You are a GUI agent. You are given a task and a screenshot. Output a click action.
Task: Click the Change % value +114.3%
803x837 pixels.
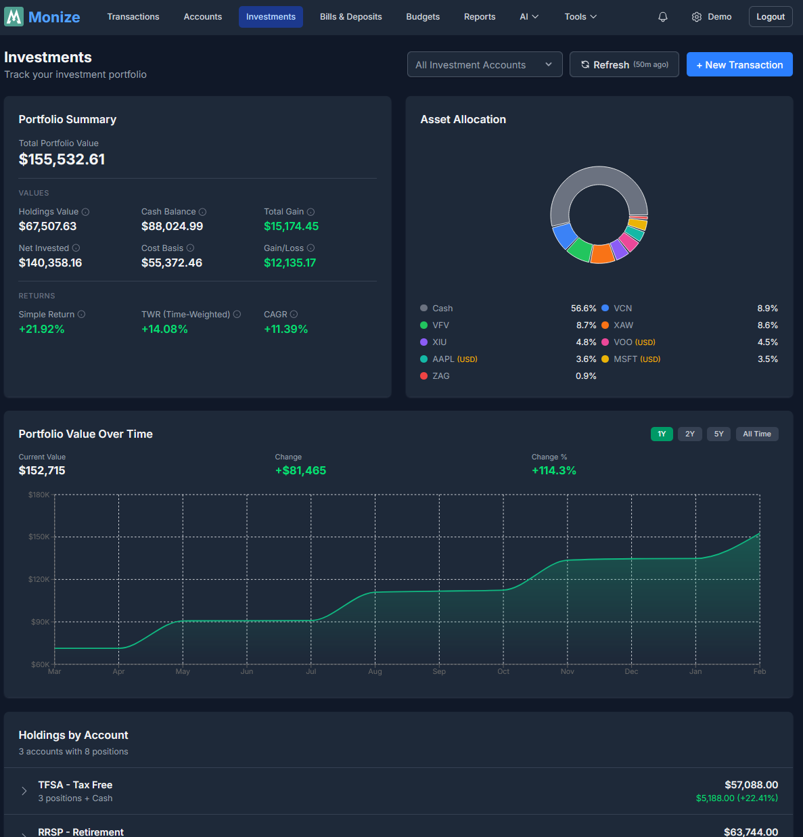pos(553,470)
